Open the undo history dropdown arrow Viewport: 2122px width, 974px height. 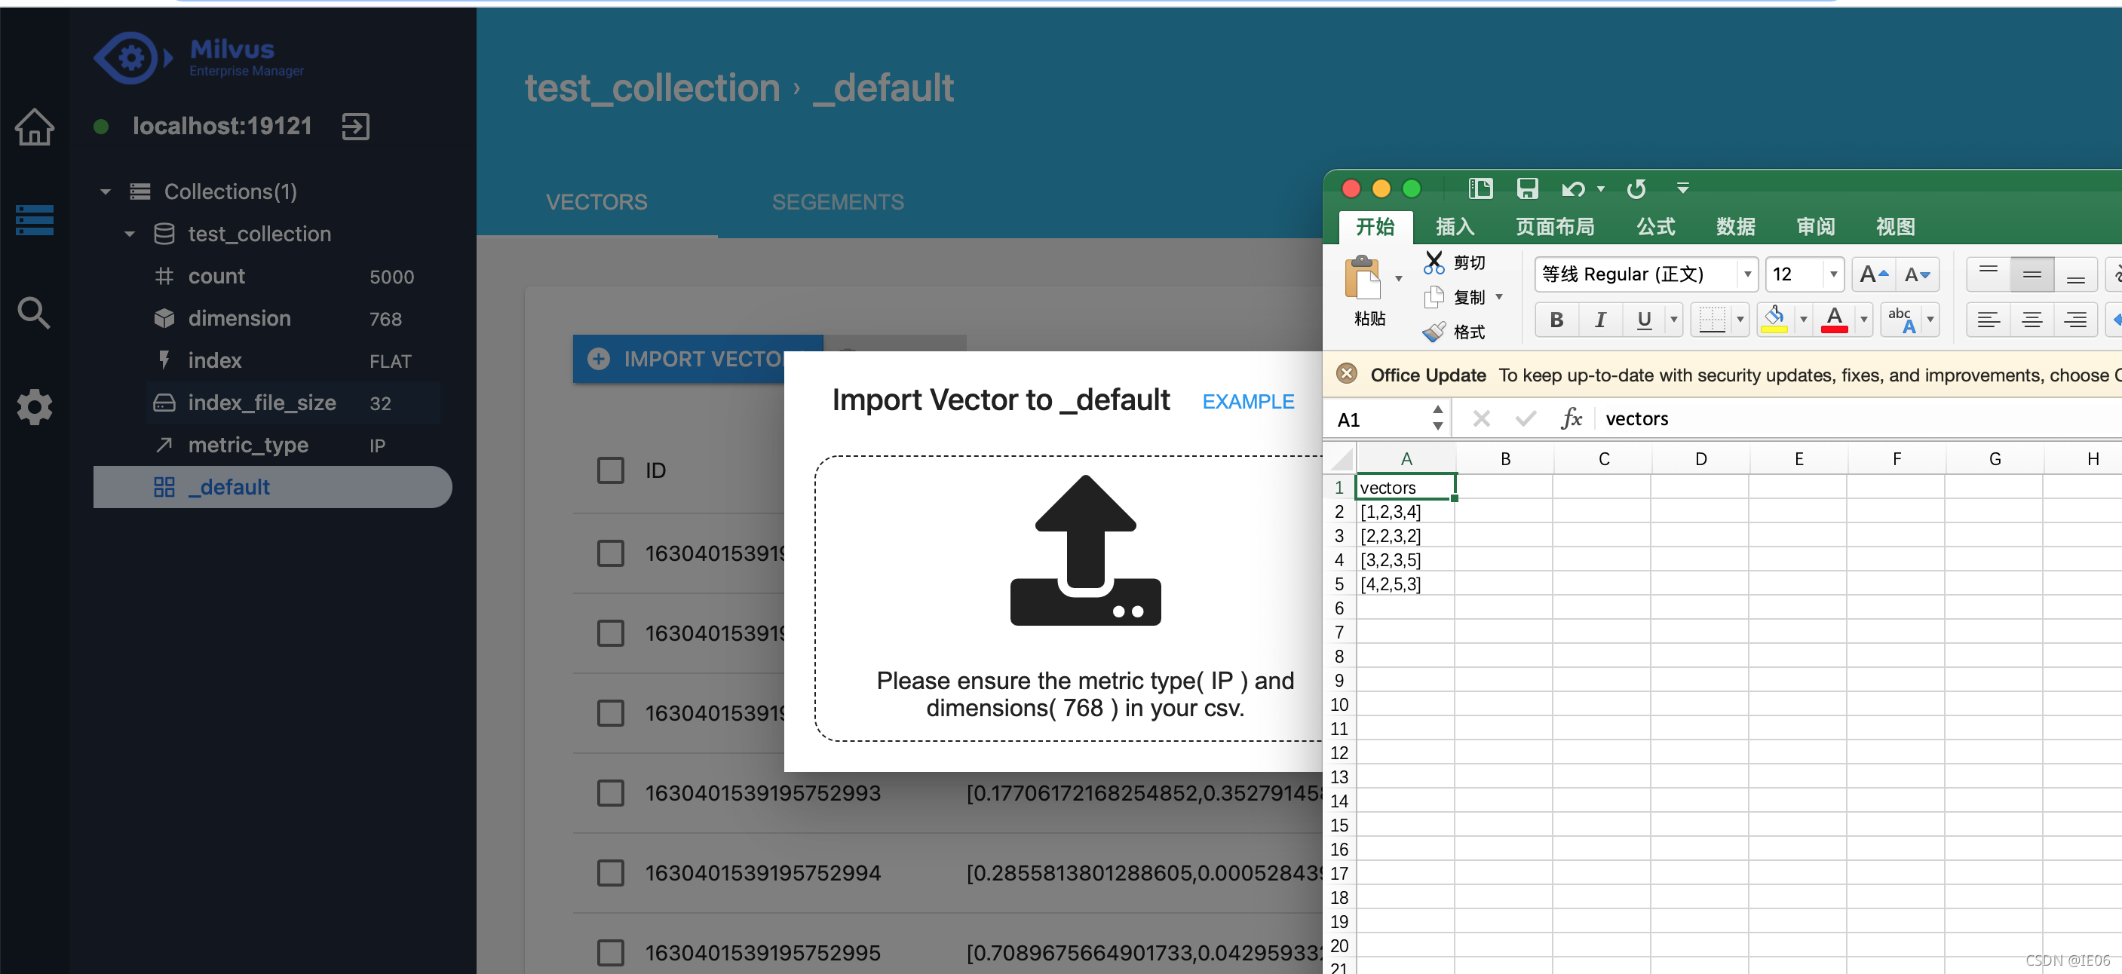pos(1601,188)
